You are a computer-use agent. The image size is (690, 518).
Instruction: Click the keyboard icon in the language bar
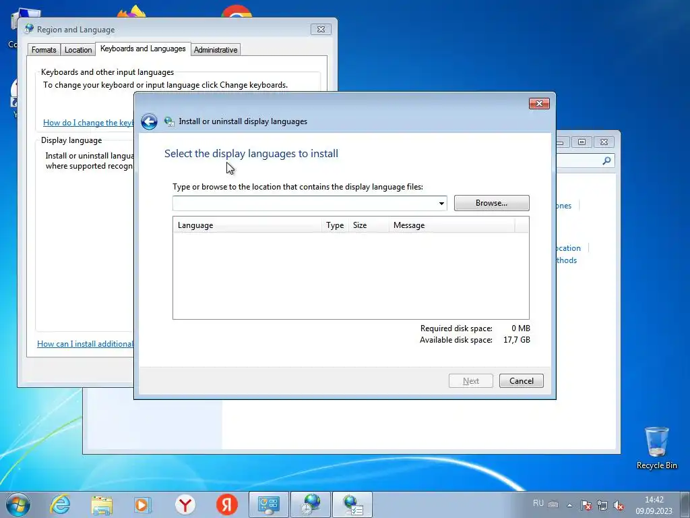553,505
